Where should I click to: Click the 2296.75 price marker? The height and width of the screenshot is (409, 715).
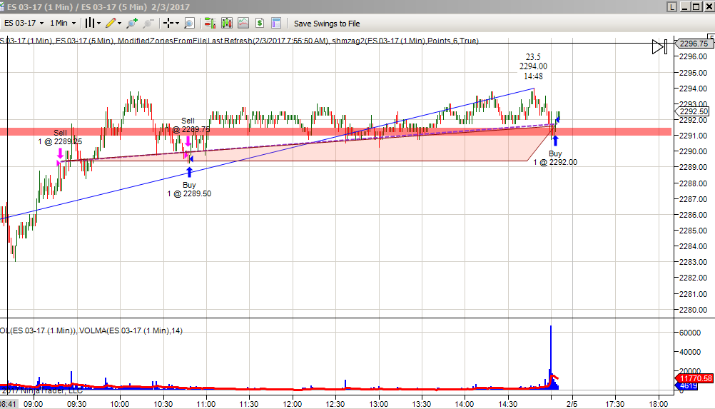693,44
